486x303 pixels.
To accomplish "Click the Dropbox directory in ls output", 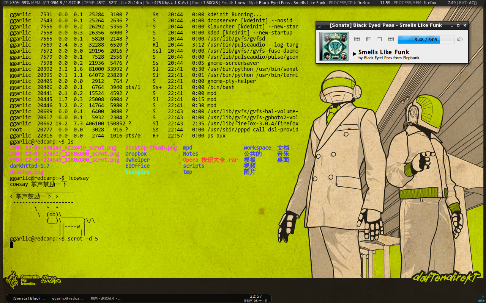I will pyautogui.click(x=136, y=154).
